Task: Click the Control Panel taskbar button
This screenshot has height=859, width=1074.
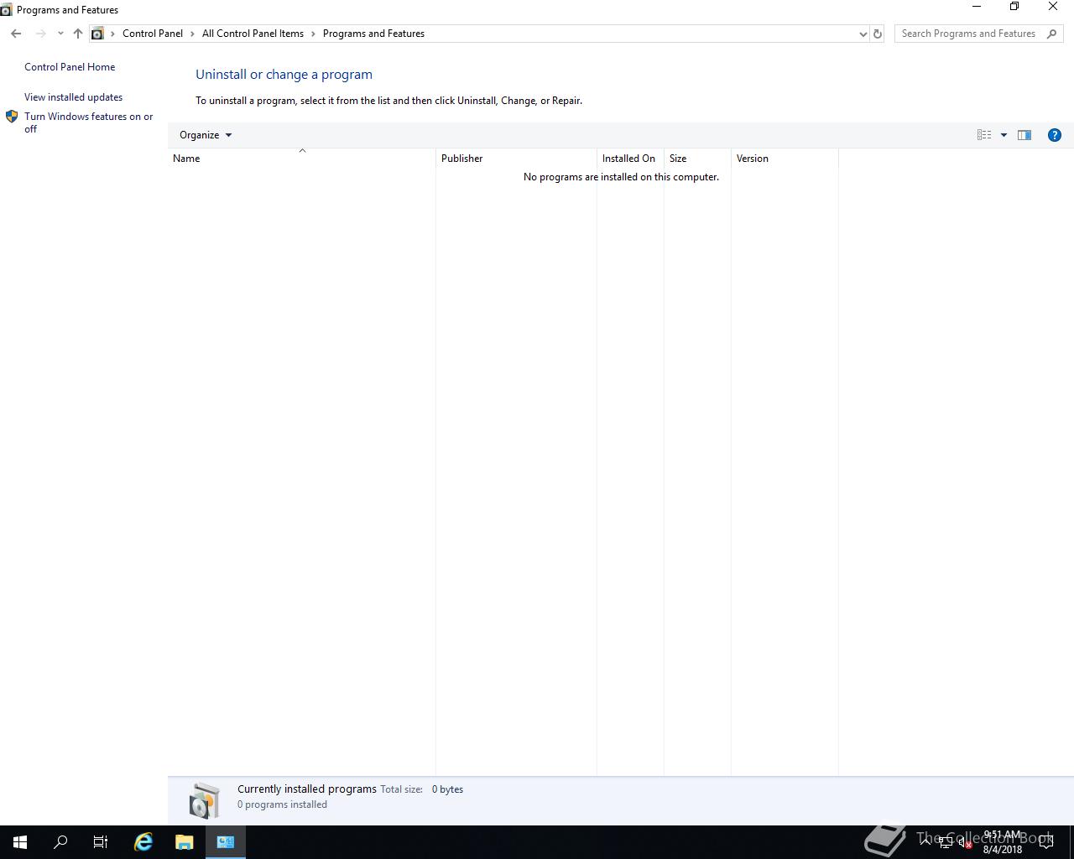Action: 225,842
